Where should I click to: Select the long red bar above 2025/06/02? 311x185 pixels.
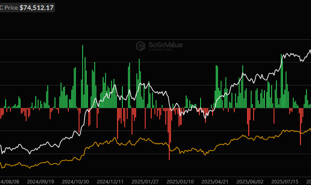pyautogui.click(x=248, y=121)
